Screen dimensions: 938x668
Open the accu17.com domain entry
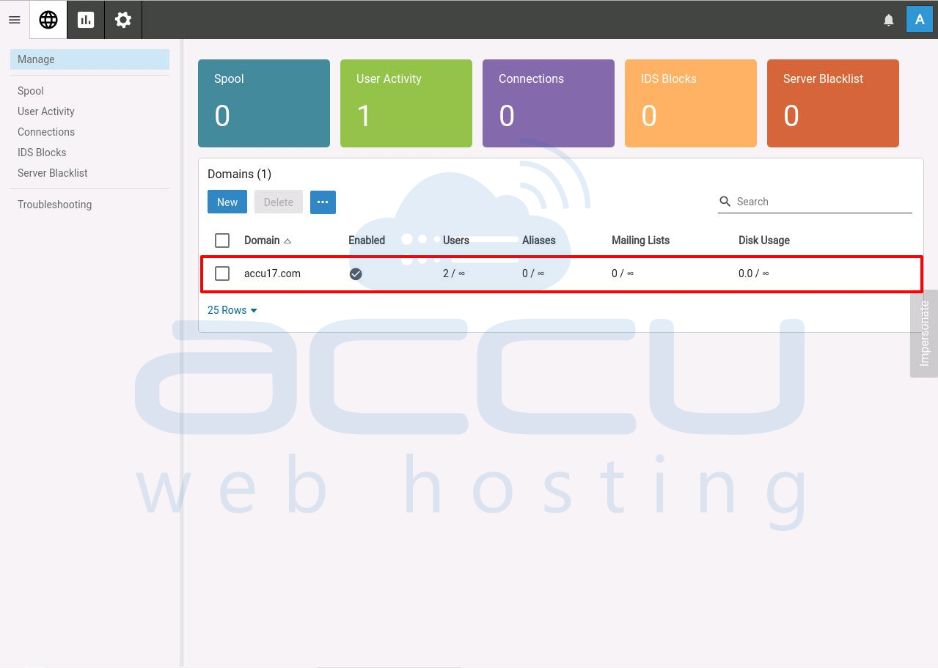pos(272,274)
